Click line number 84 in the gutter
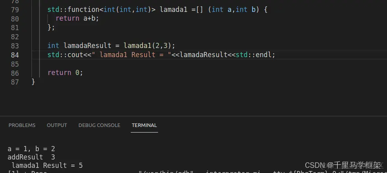This screenshot has width=387, height=173. pos(15,55)
